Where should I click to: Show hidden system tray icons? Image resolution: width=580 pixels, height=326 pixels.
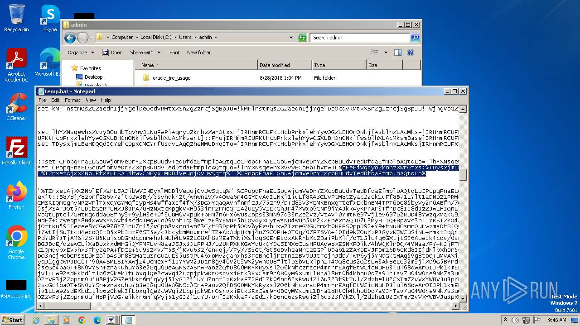click(x=506, y=320)
